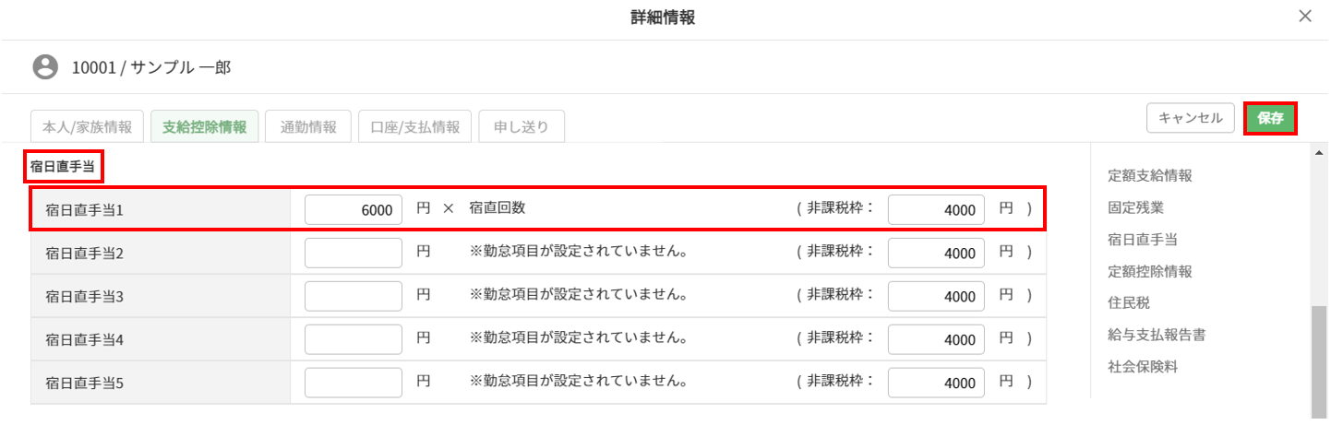Select the 支給控除情報 tab

tap(204, 127)
